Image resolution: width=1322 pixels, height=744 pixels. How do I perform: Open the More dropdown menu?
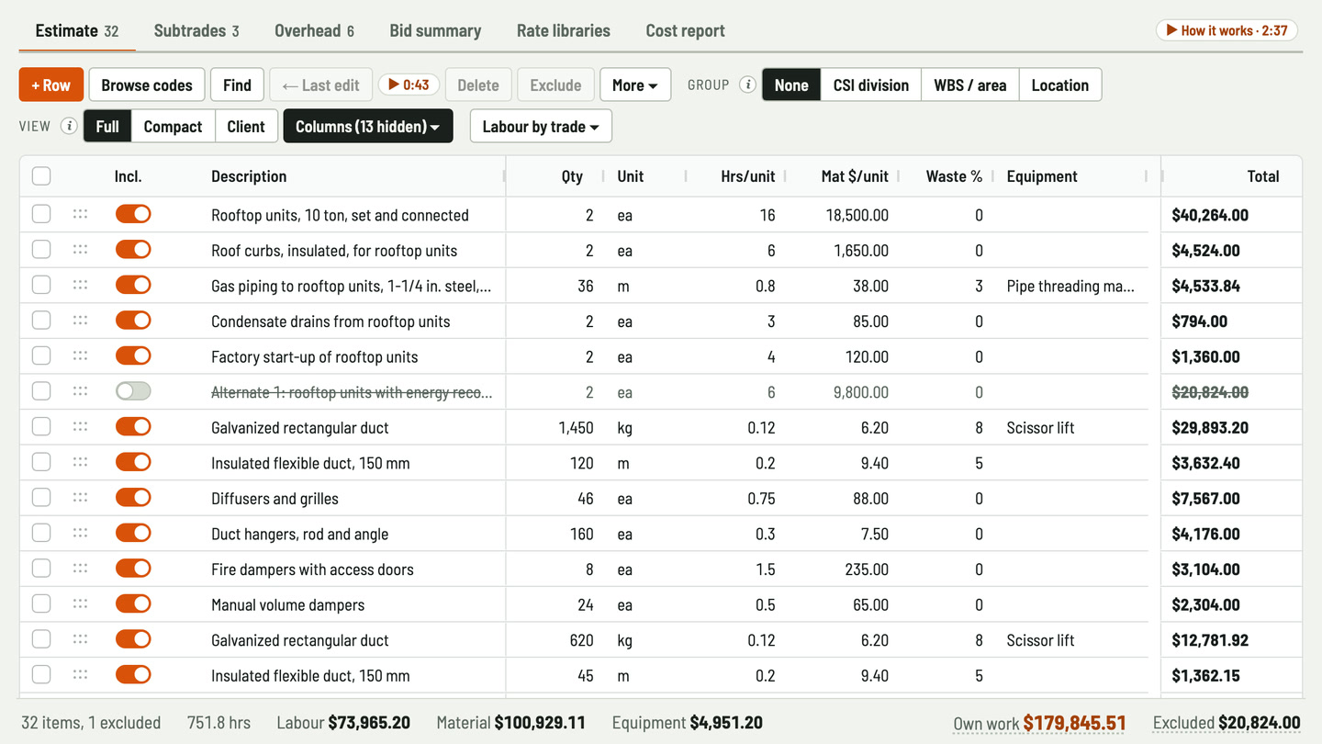point(635,85)
